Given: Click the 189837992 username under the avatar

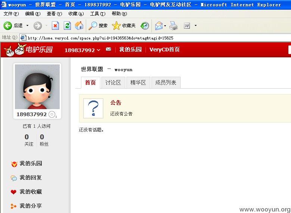Looking at the screenshot, I should coord(32,114).
